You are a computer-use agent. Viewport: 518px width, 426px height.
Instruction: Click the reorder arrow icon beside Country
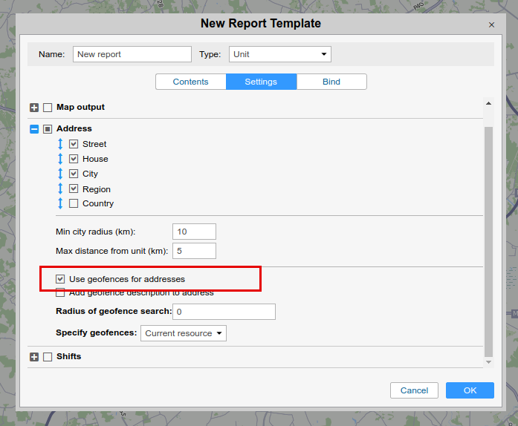point(60,203)
